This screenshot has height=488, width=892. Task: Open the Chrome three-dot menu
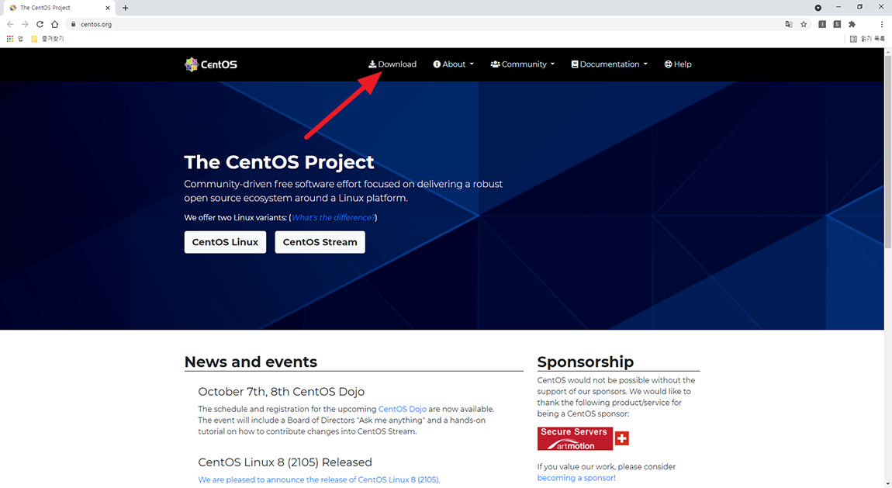(x=882, y=25)
